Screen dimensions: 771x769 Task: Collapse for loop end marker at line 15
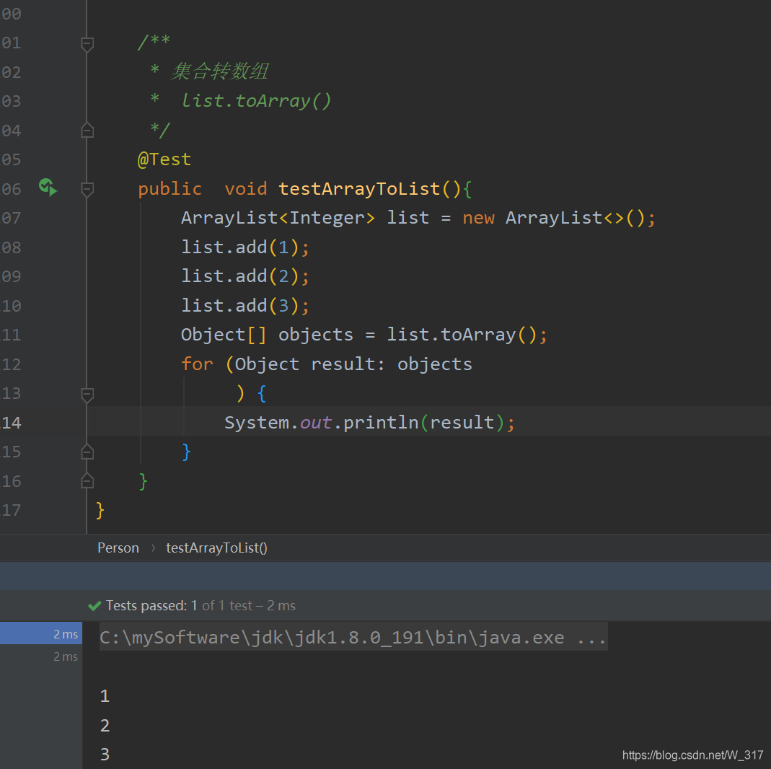tap(87, 452)
